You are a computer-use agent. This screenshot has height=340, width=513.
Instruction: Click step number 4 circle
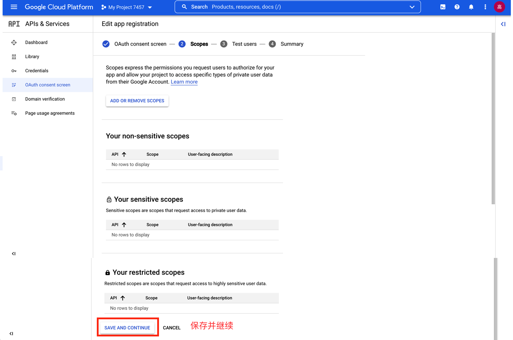[x=272, y=44]
